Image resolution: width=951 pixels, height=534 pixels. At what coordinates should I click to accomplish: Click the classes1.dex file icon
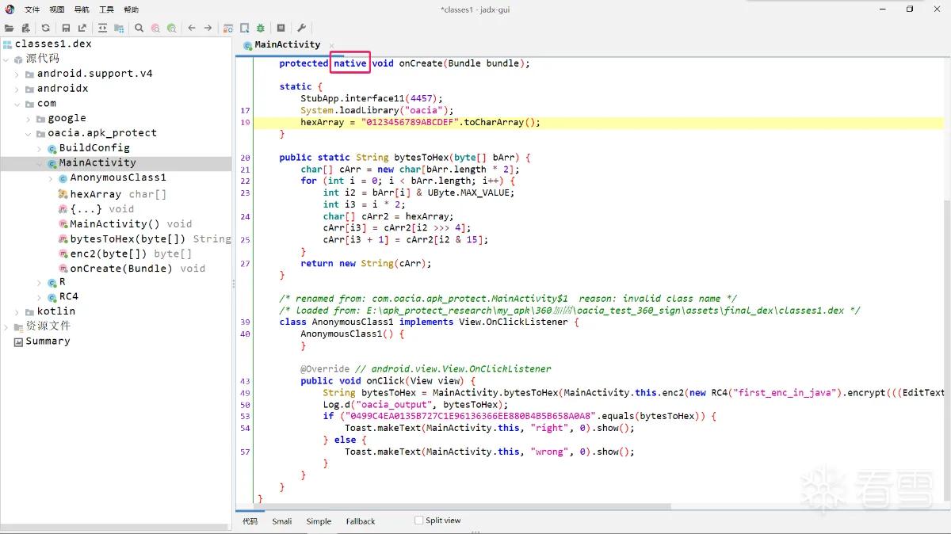7,44
